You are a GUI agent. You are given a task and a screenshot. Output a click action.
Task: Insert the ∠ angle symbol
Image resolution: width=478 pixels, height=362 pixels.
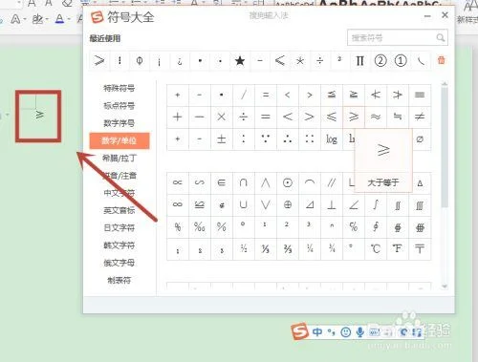(354, 204)
